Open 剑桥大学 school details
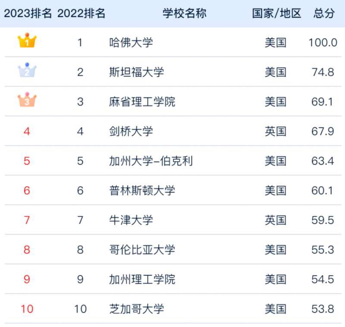The width and height of the screenshot is (345, 327). point(131,131)
